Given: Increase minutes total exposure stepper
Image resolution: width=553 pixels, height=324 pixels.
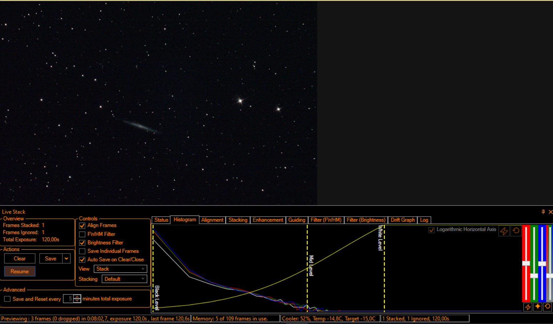Looking at the screenshot, I should [x=77, y=297].
